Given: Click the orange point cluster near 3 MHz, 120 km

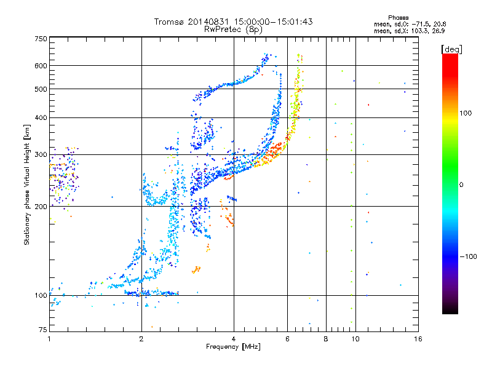Looking at the screenshot, I should click(196, 269).
